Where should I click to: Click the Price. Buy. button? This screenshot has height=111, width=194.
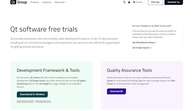tap(155, 2)
